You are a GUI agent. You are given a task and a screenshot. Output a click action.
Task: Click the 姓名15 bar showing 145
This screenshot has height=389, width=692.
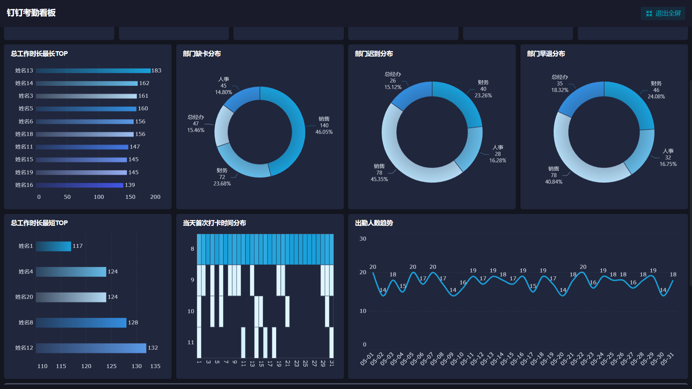(81, 159)
